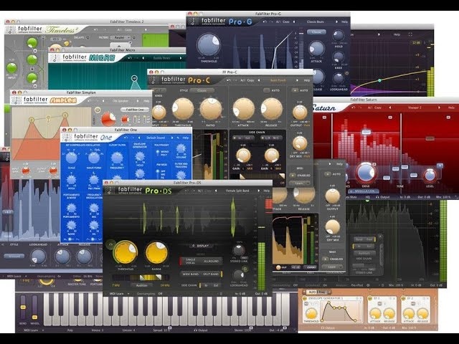Click the FabFilter logo in Pro-DS
Screen dimensions: 459x344
tap(110, 191)
